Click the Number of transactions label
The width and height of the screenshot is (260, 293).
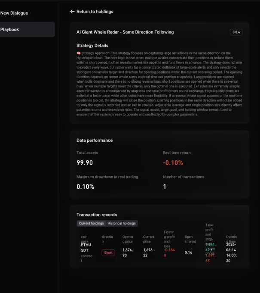184,177
